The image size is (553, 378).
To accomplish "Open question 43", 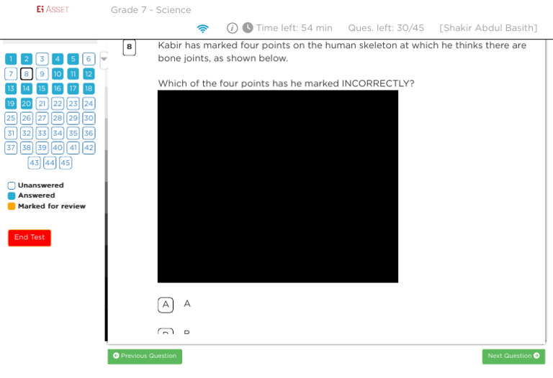I will pos(35,162).
